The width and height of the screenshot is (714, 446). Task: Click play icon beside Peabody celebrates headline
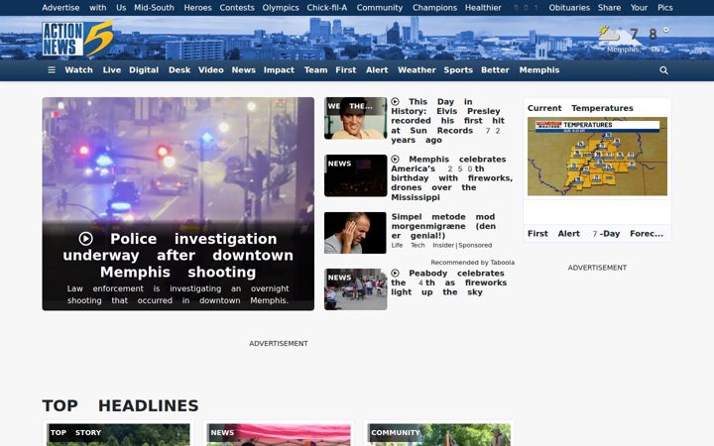coord(396,273)
